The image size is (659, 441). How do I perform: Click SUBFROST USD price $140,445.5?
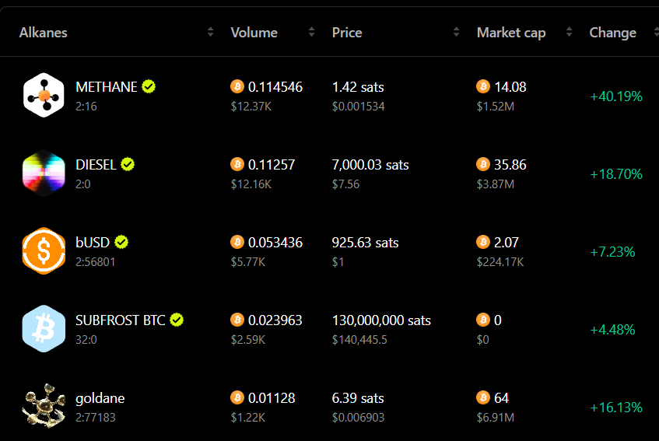pos(359,339)
